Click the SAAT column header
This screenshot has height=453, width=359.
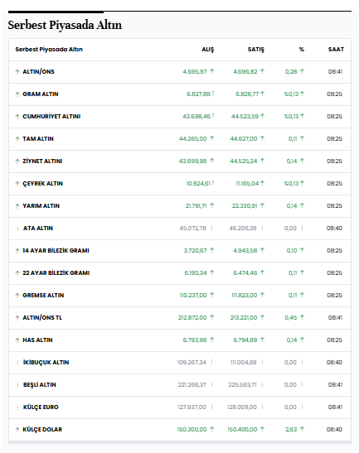336,50
